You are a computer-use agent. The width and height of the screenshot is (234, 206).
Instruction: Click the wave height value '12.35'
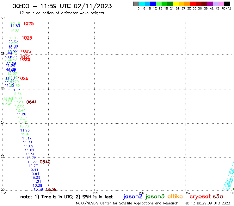coord(15,31)
